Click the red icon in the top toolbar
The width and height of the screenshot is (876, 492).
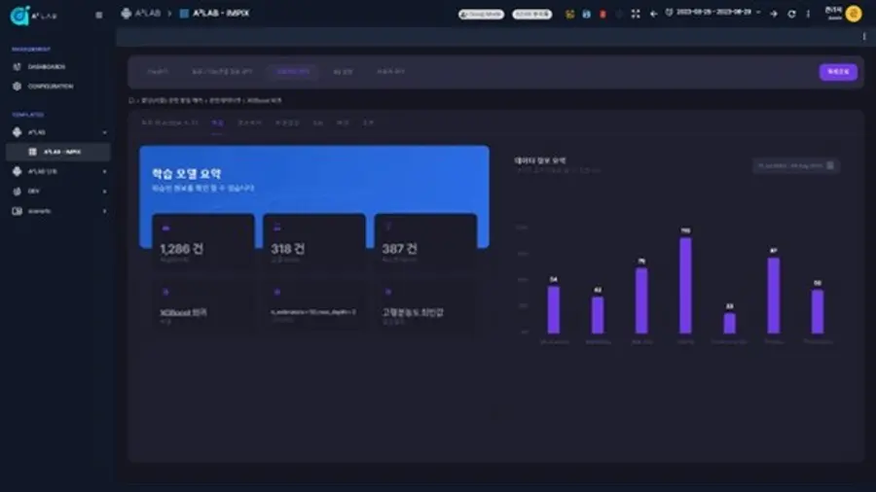(x=602, y=14)
